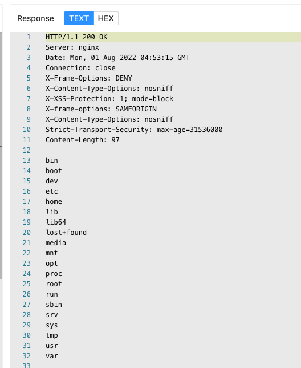The width and height of the screenshot is (301, 368).
Task: Click the Server: nginx header line
Action: [72, 47]
